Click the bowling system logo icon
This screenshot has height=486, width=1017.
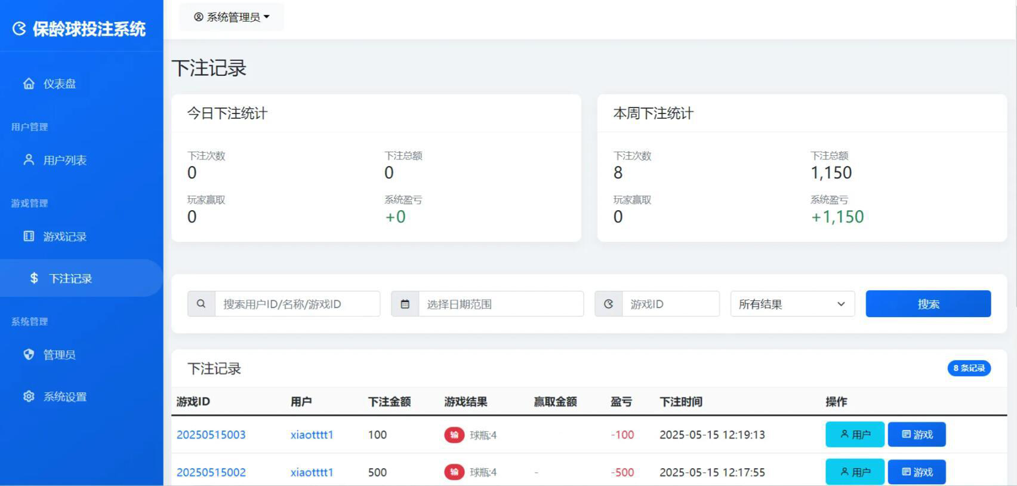pos(19,29)
